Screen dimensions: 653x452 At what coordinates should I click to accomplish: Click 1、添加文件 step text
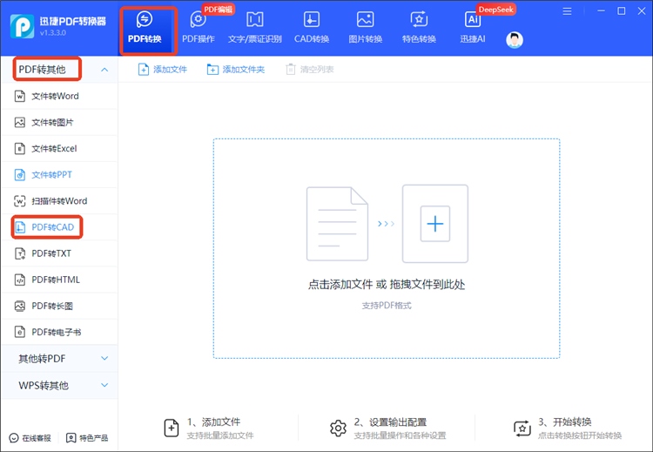(213, 422)
